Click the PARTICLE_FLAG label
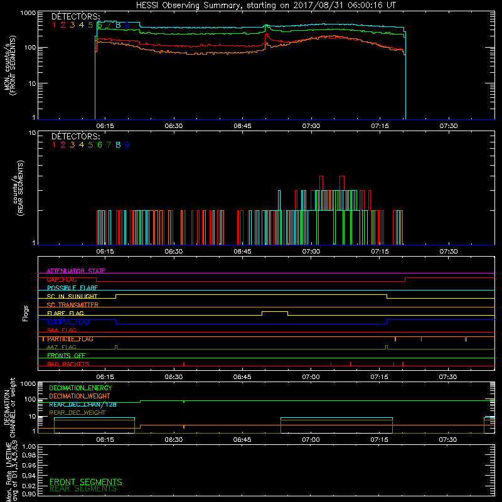Viewport: 502px width, 502px height. pos(70,339)
